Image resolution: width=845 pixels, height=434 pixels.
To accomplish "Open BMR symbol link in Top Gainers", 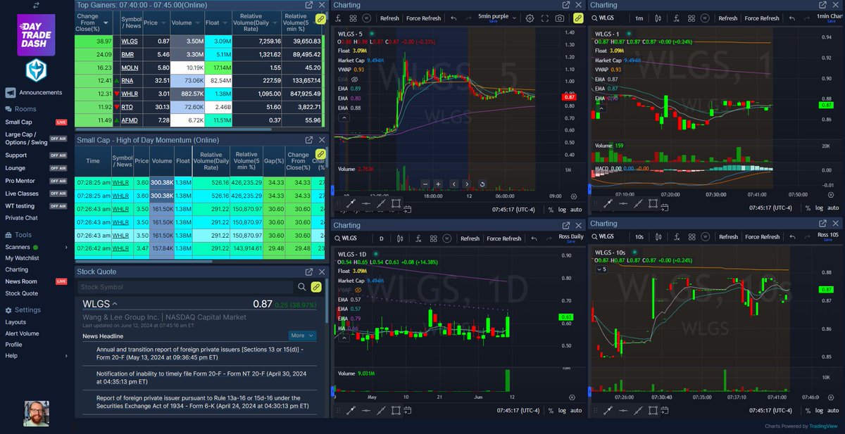I will [127, 54].
